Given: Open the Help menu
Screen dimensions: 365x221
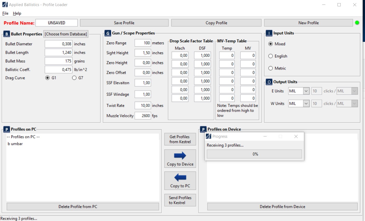Looking at the screenshot, I should click(17, 13).
